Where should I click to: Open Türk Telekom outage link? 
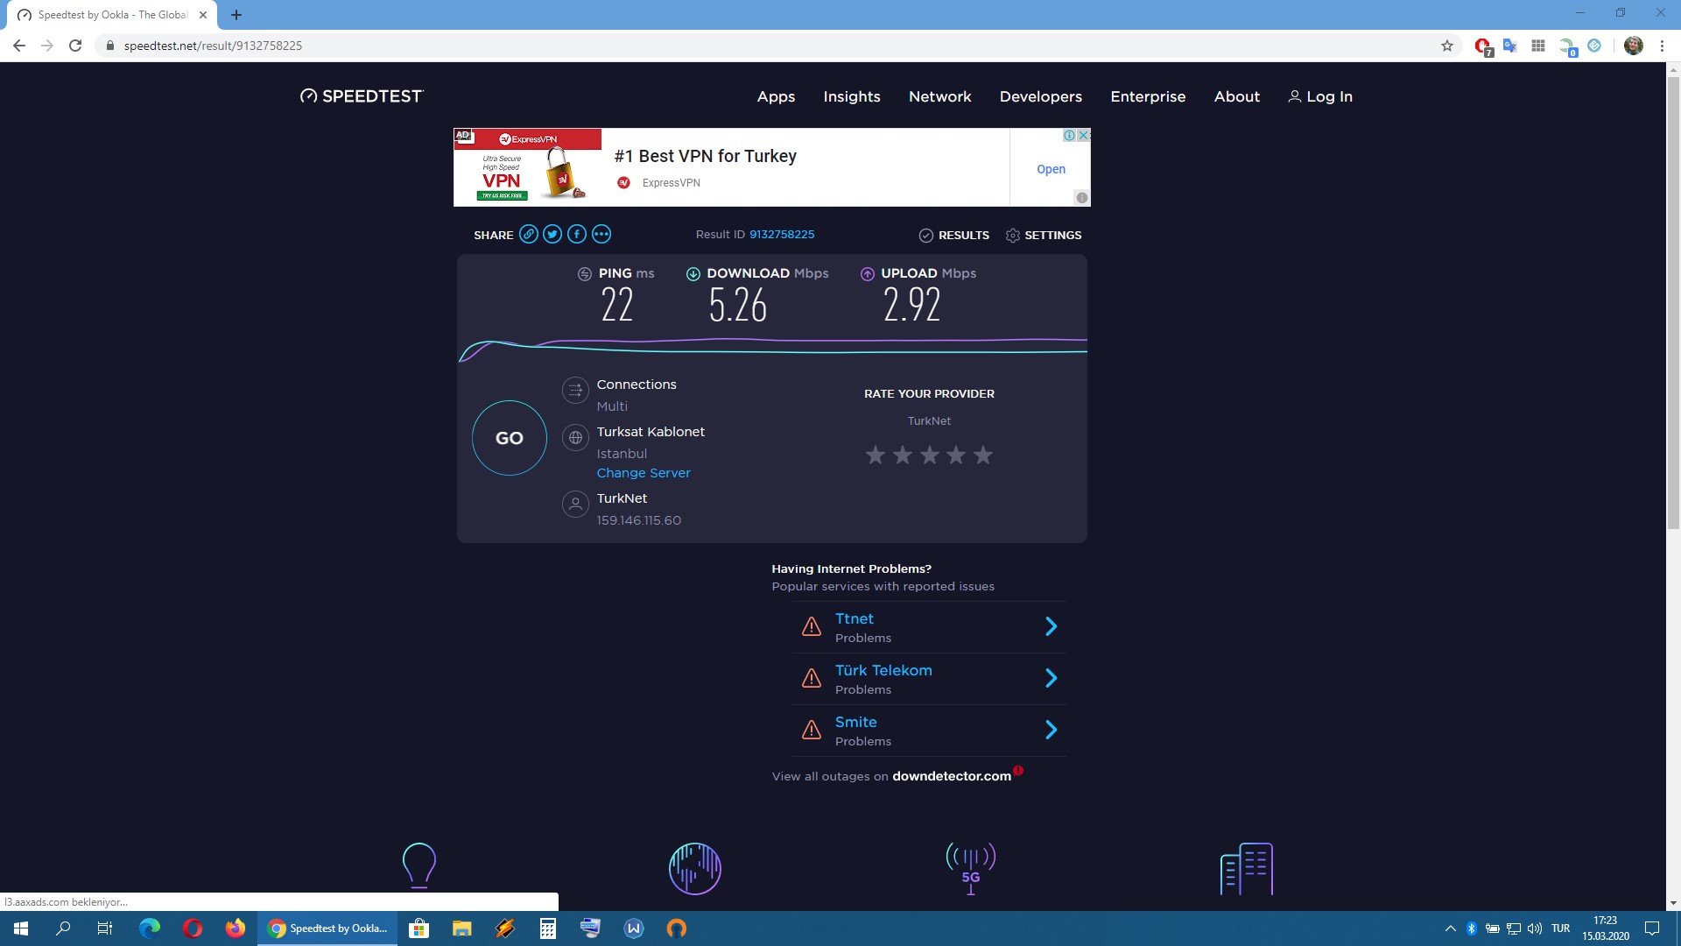[883, 670]
